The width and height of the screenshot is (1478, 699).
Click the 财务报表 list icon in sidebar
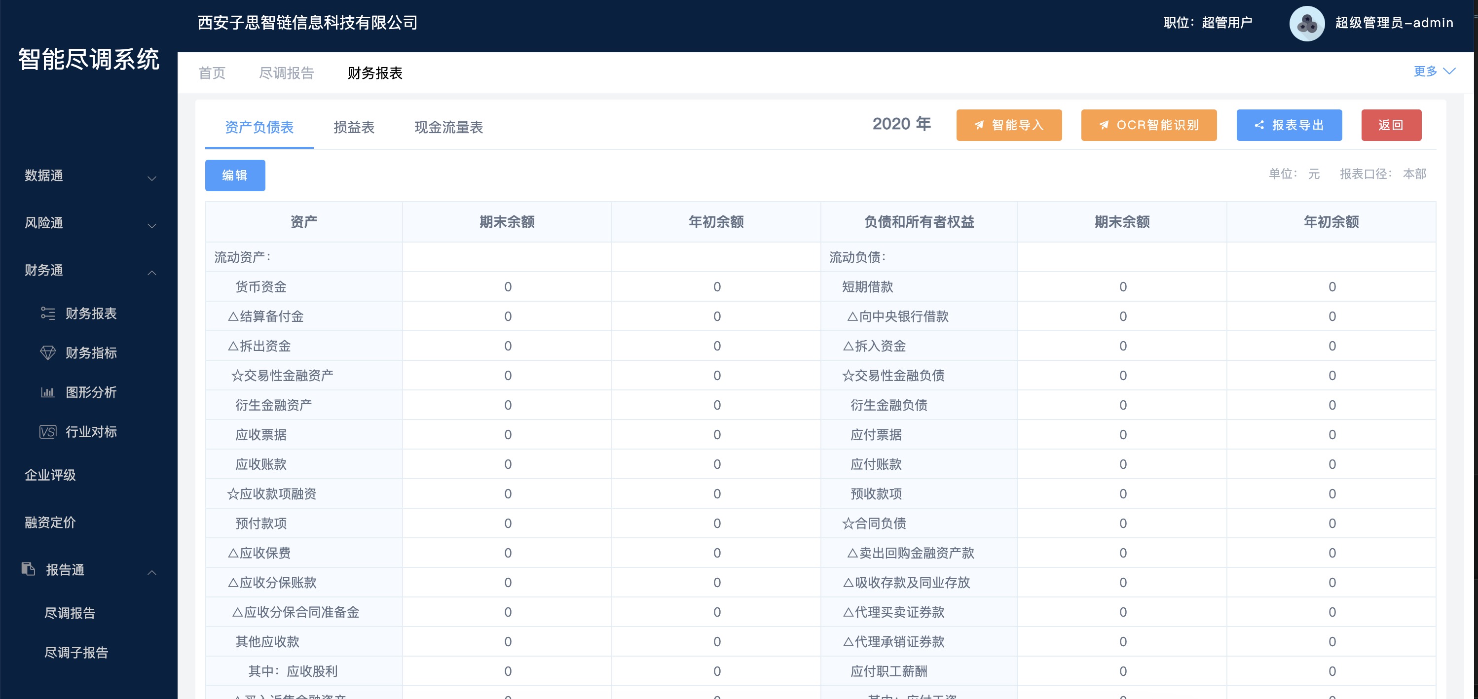[x=48, y=313]
